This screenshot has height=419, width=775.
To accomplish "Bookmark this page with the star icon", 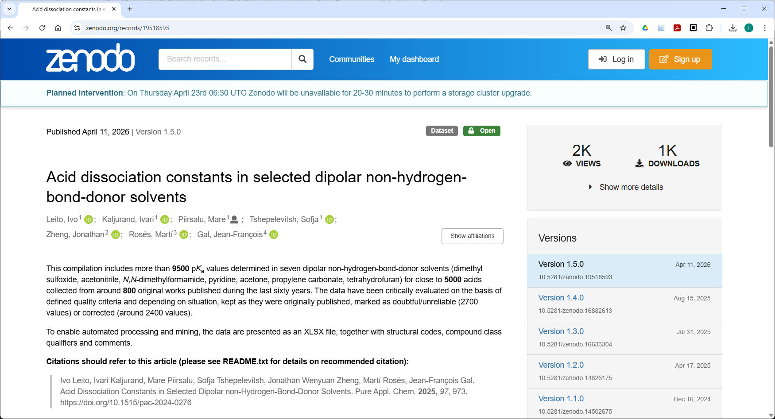I will [x=623, y=28].
